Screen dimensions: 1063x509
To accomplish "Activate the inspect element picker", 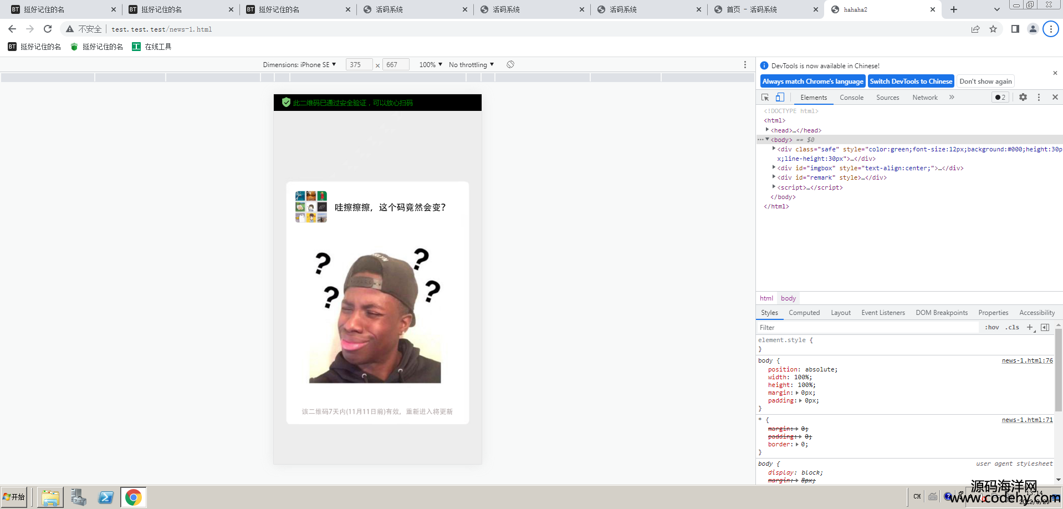I will (x=765, y=97).
